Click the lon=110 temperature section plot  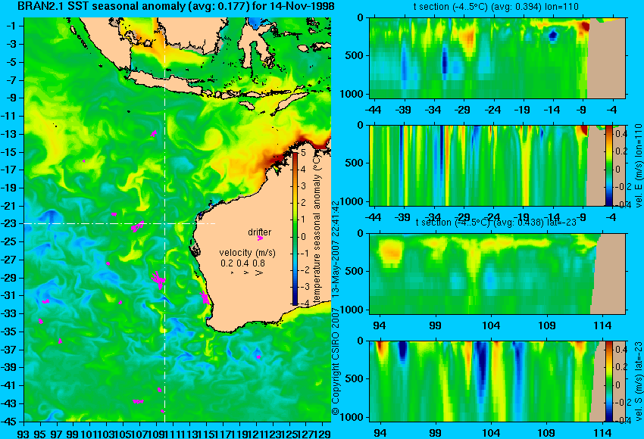click(497, 58)
